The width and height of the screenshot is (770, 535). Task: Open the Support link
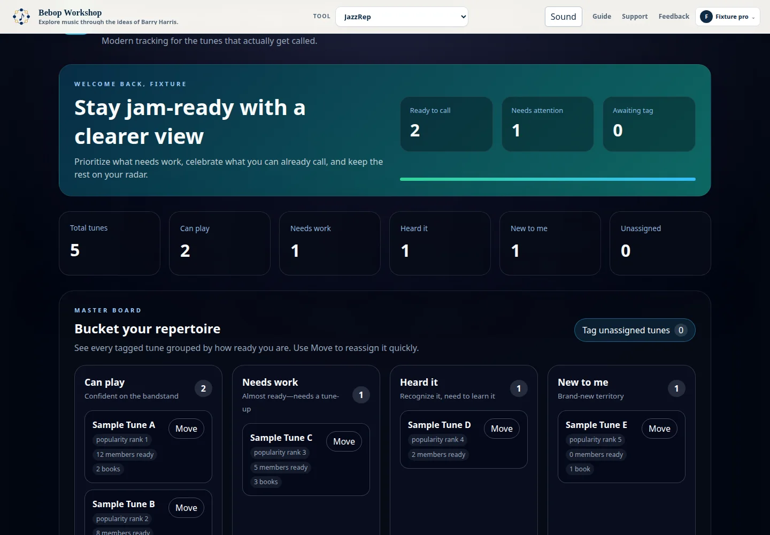tap(635, 17)
